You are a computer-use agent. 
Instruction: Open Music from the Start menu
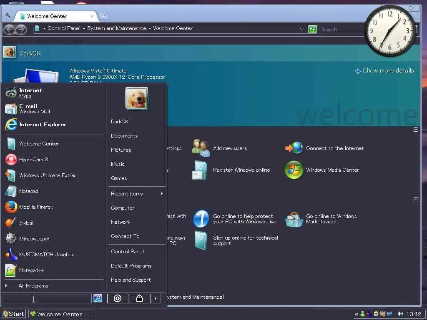click(x=118, y=164)
